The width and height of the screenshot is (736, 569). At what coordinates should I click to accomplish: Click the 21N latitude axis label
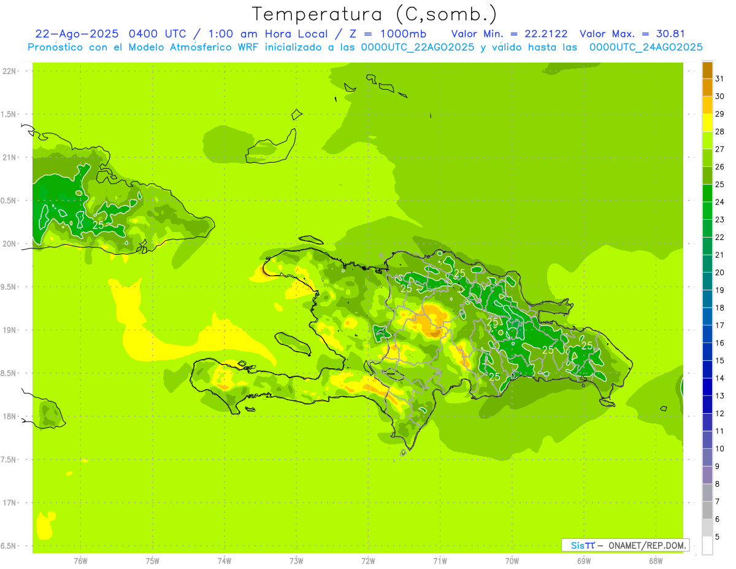[x=9, y=158]
